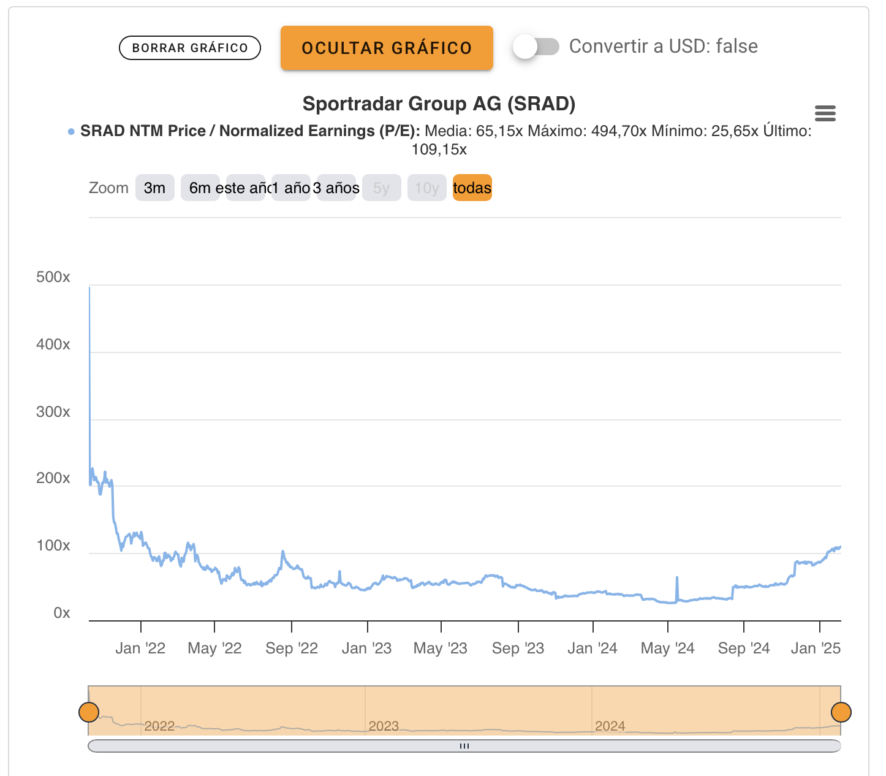
Task: Click the navigator horizontal scrollbar grip
Action: point(464,746)
